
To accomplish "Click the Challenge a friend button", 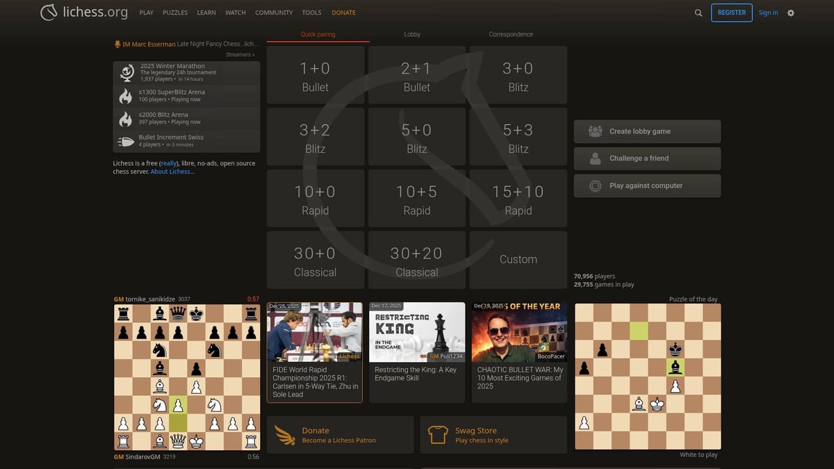I will (646, 158).
